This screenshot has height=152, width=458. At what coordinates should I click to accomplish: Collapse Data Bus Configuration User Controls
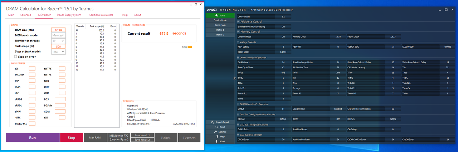[x=238, y=114]
